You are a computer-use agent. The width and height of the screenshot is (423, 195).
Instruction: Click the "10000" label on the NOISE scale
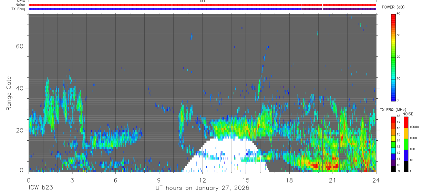coord(414,127)
